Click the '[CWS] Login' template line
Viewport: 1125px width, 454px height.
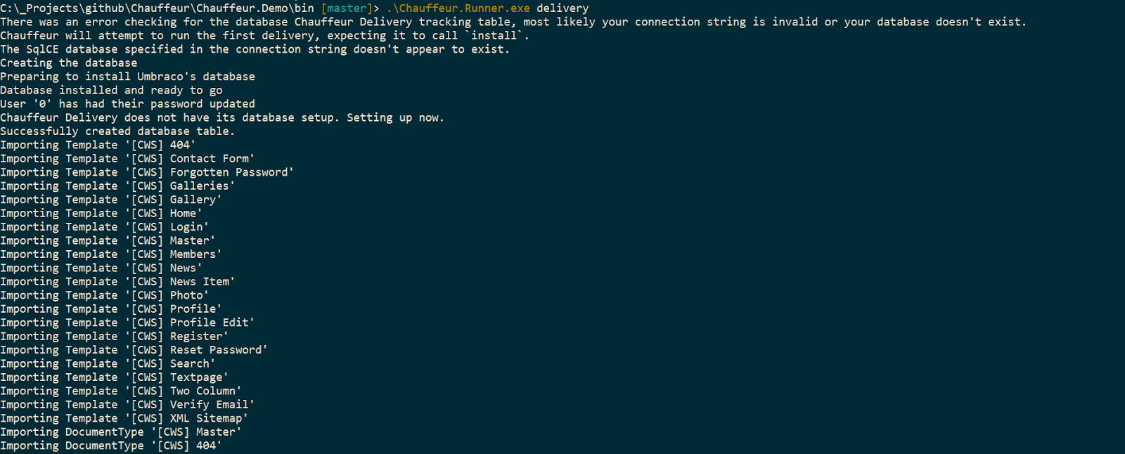[104, 227]
